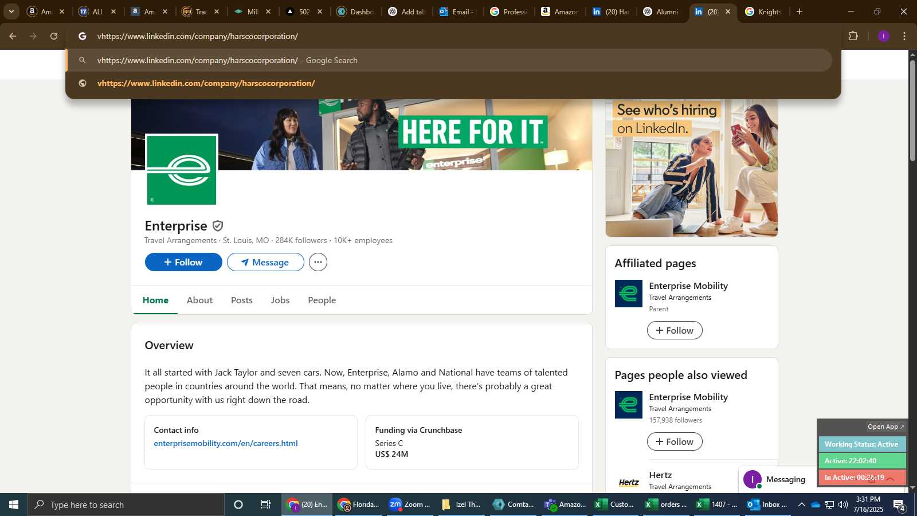The width and height of the screenshot is (917, 516).
Task: Open Task View on taskbar
Action: click(266, 505)
